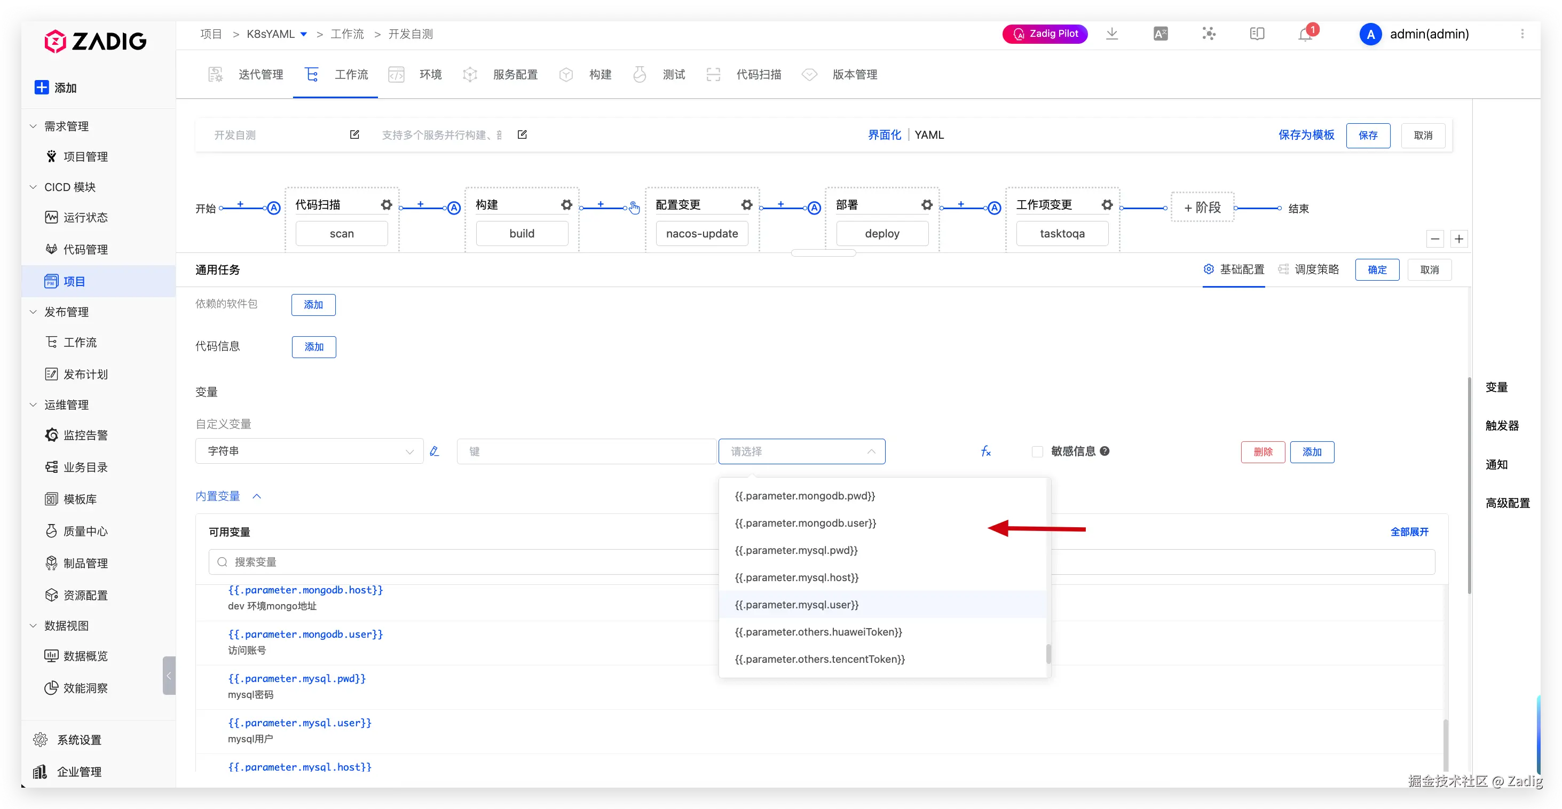Switch to the 环境 tab

click(x=415, y=75)
